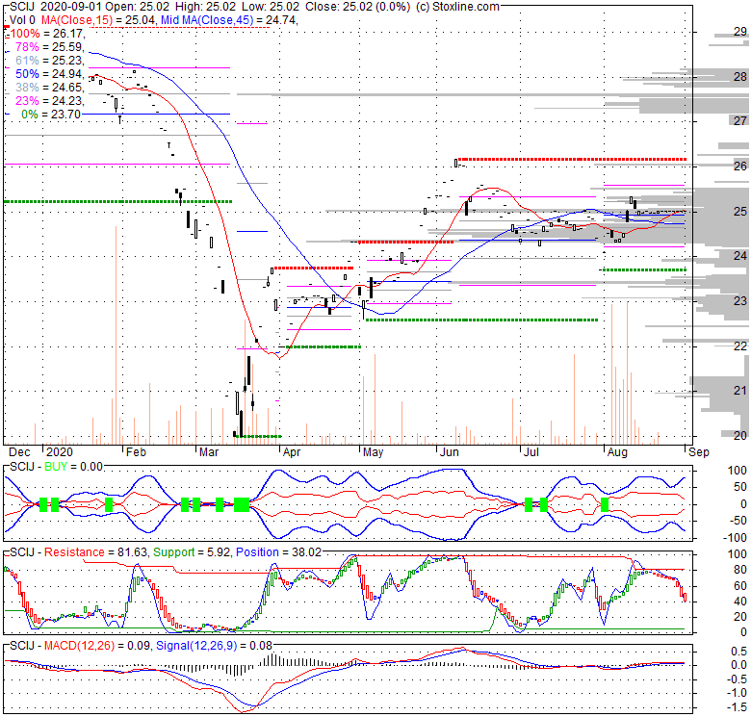The image size is (751, 717).
Task: Click the 'Sep' month axis label
Action: click(699, 451)
